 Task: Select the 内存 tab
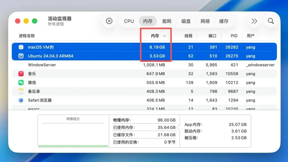coord(148,21)
